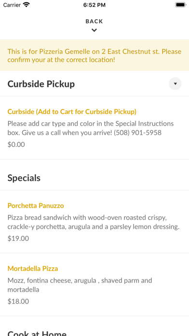
Task: Open Curbside (Add to Cart for Curbside Pickup)
Action: click(72, 112)
